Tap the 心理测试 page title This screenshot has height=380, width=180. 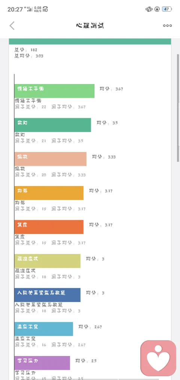click(x=90, y=26)
